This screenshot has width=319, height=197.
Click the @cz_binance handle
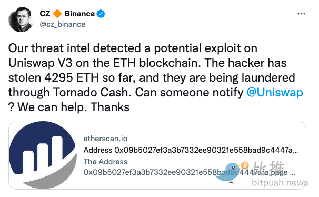[63, 24]
